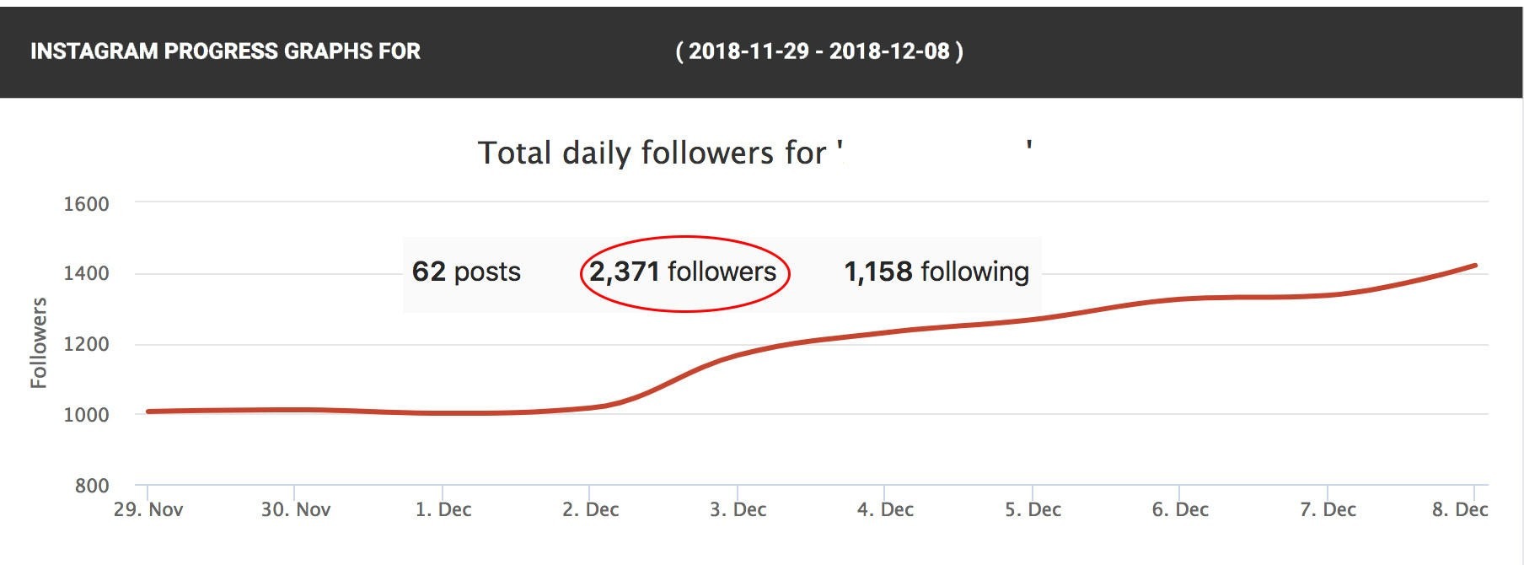Click the 3. Dec date label

point(738,509)
